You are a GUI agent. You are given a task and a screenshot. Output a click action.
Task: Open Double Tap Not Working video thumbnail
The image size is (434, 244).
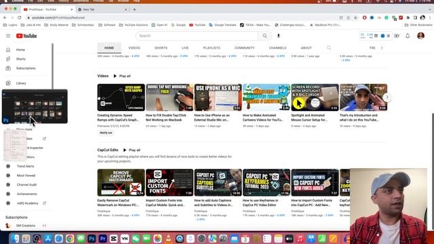170,98
